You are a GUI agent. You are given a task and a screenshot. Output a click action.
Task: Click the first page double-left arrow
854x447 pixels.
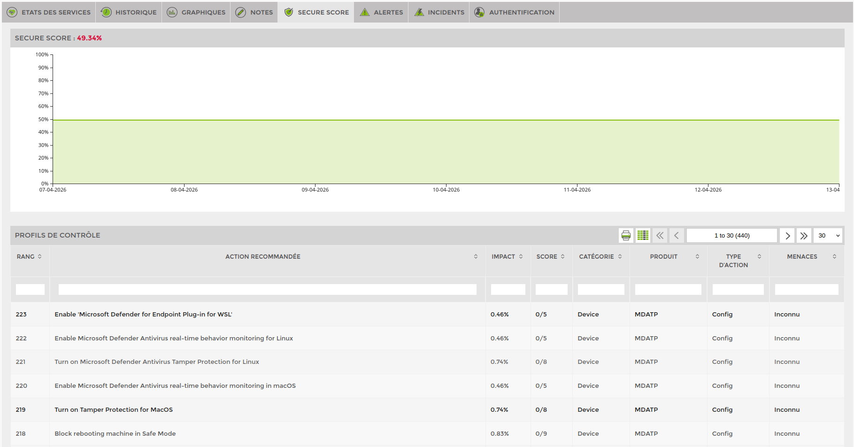coord(660,236)
